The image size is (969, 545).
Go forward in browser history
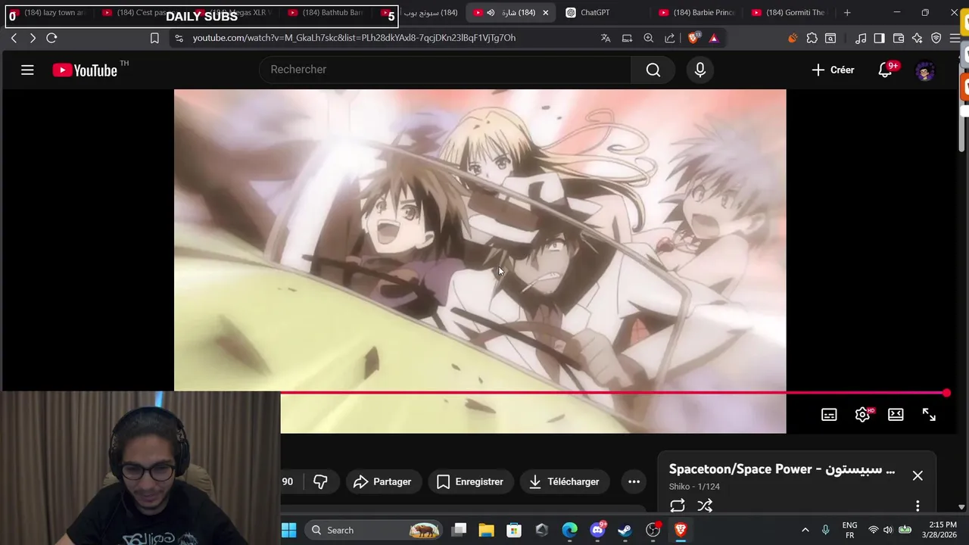coord(33,38)
